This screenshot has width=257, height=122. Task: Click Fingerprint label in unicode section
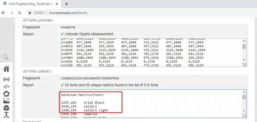pos(32,27)
